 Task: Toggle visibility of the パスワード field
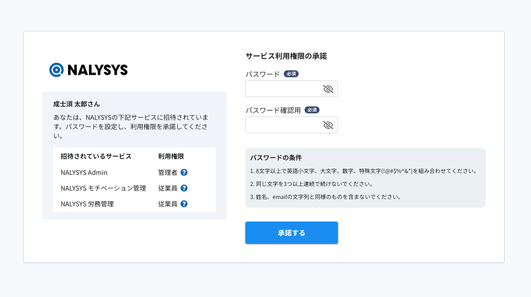(328, 89)
